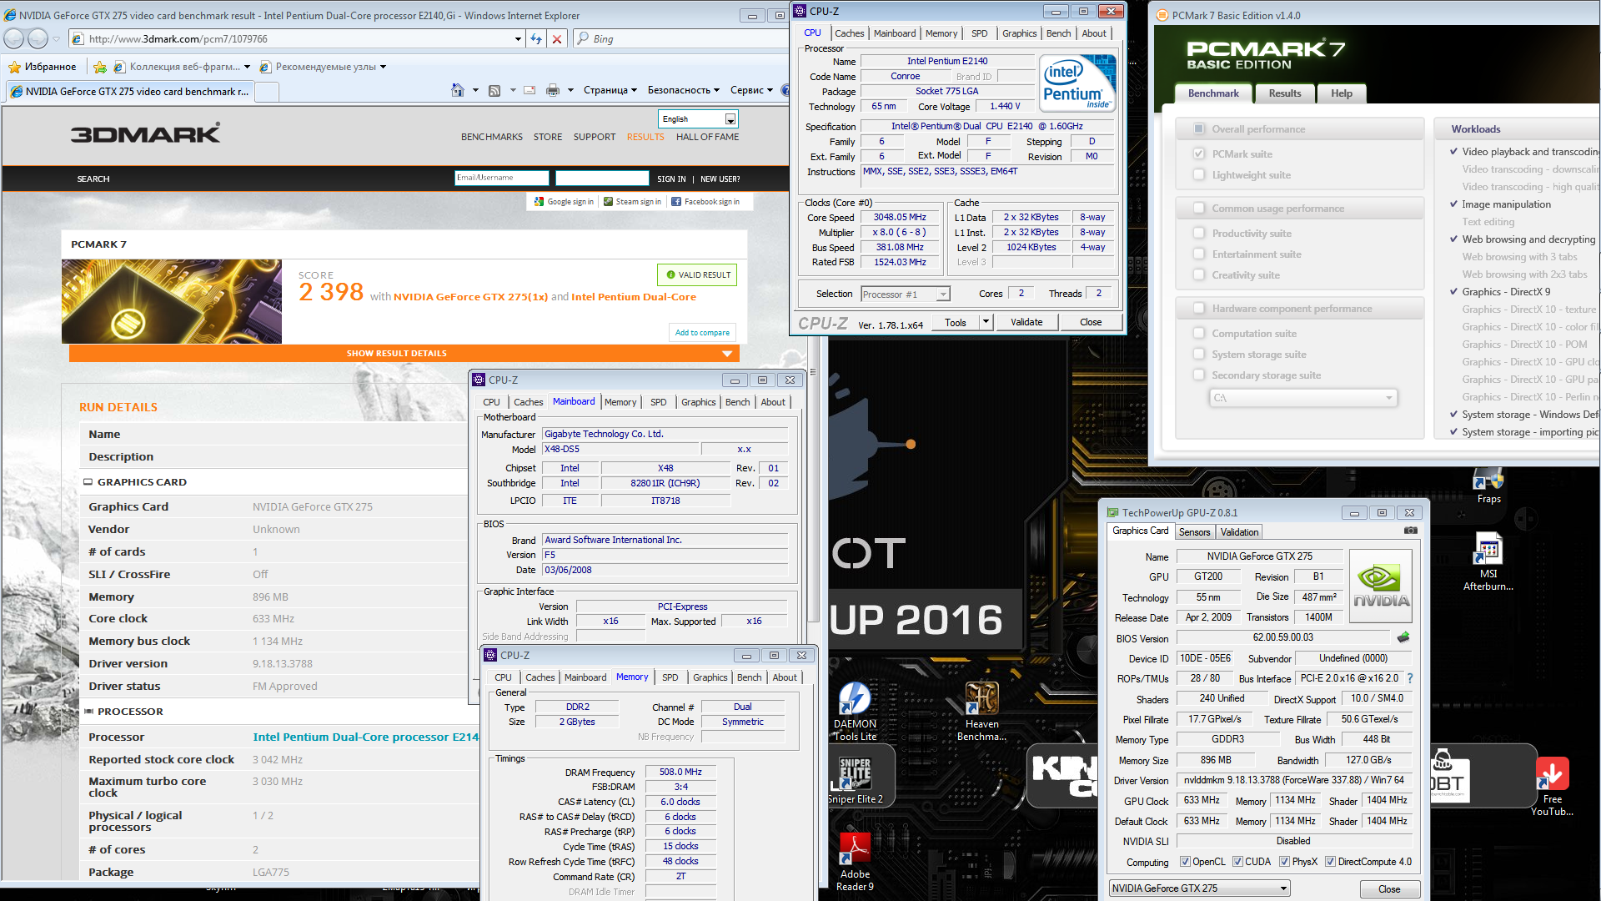Click the VALID RESULT badge
This screenshot has height=901, width=1601.
click(697, 274)
